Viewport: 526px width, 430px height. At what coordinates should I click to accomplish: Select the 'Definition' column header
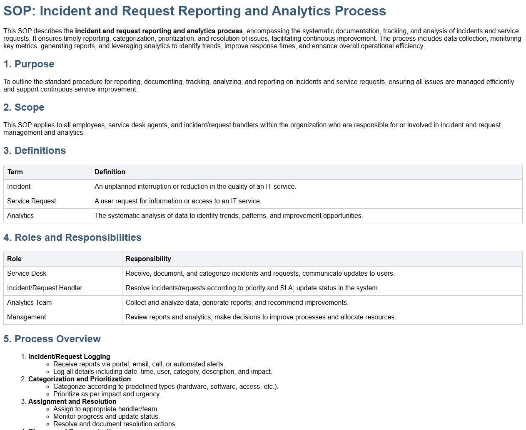coord(110,172)
